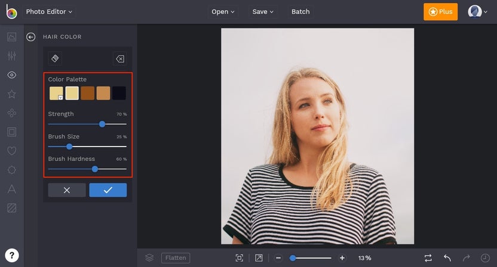Click the compare original icon
Viewport: 497px width, 267px height.
click(428, 258)
